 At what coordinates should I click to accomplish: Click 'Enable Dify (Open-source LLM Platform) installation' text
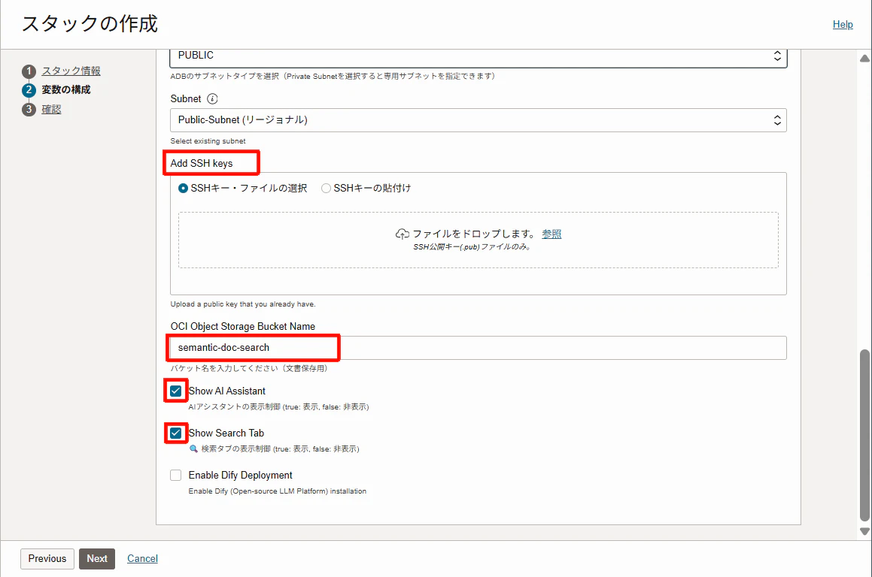[278, 491]
